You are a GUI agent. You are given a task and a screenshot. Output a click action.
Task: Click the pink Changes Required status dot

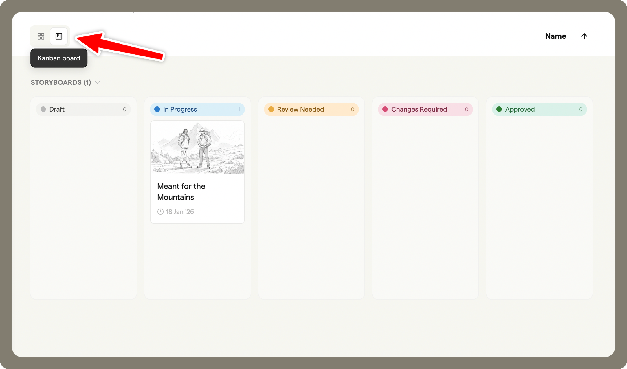coord(385,109)
